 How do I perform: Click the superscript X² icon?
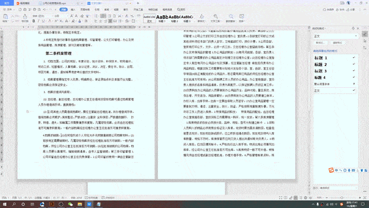tap(56, 21)
